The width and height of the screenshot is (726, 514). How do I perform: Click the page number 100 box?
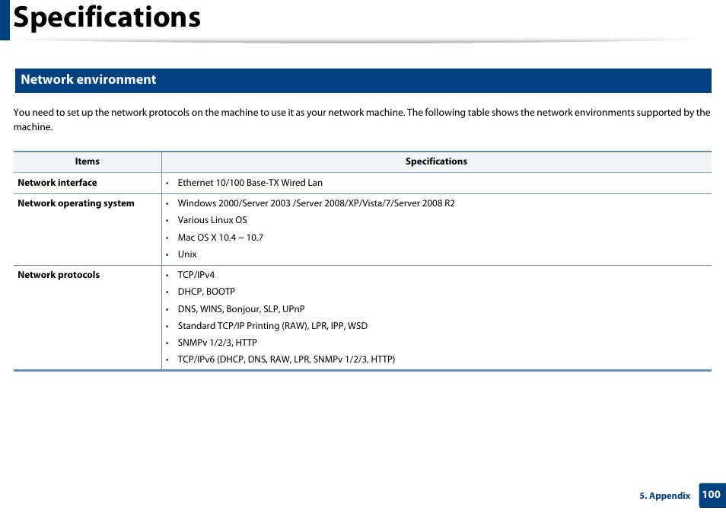click(712, 495)
